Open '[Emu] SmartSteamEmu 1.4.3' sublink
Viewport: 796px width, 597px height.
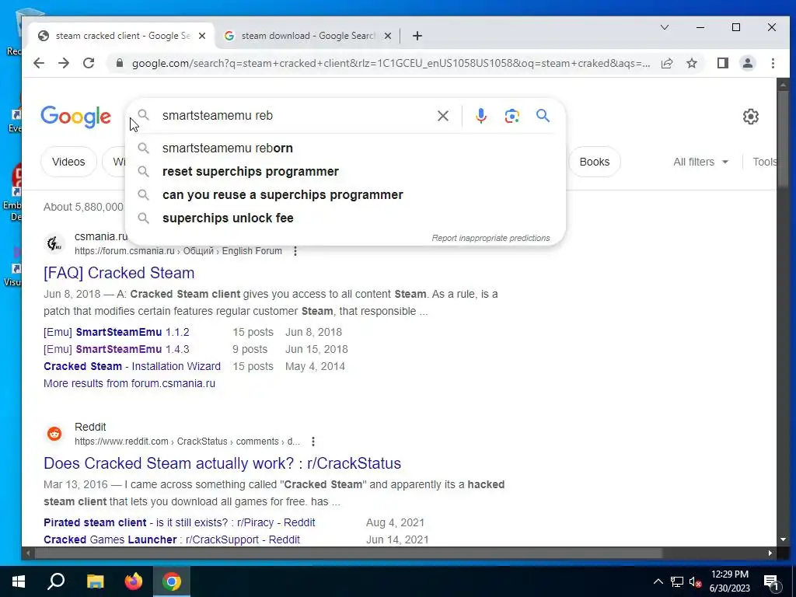(117, 349)
